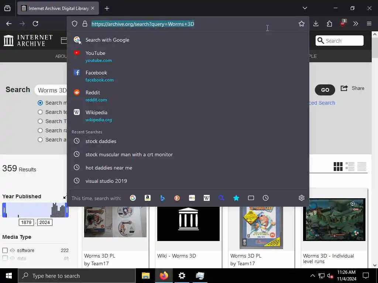Image resolution: width=378 pixels, height=283 pixels.
Task: Click the tracking protection shield icon
Action: point(75,24)
